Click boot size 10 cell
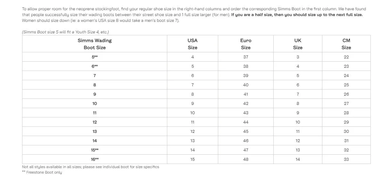This screenshot has height=188, width=381. click(95, 104)
